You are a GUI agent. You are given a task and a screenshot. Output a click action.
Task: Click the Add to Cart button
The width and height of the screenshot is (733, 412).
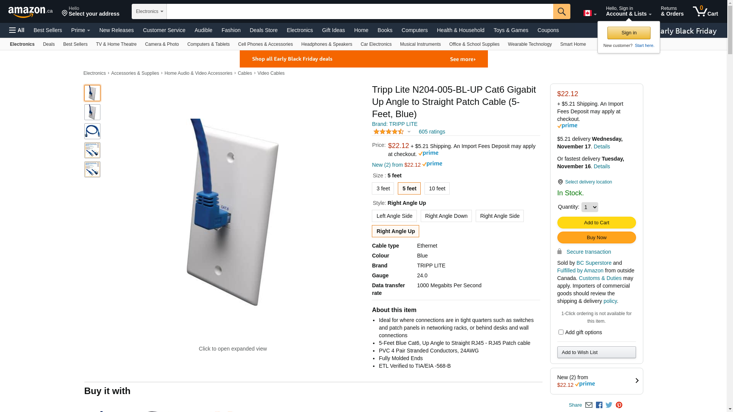pyautogui.click(x=596, y=223)
